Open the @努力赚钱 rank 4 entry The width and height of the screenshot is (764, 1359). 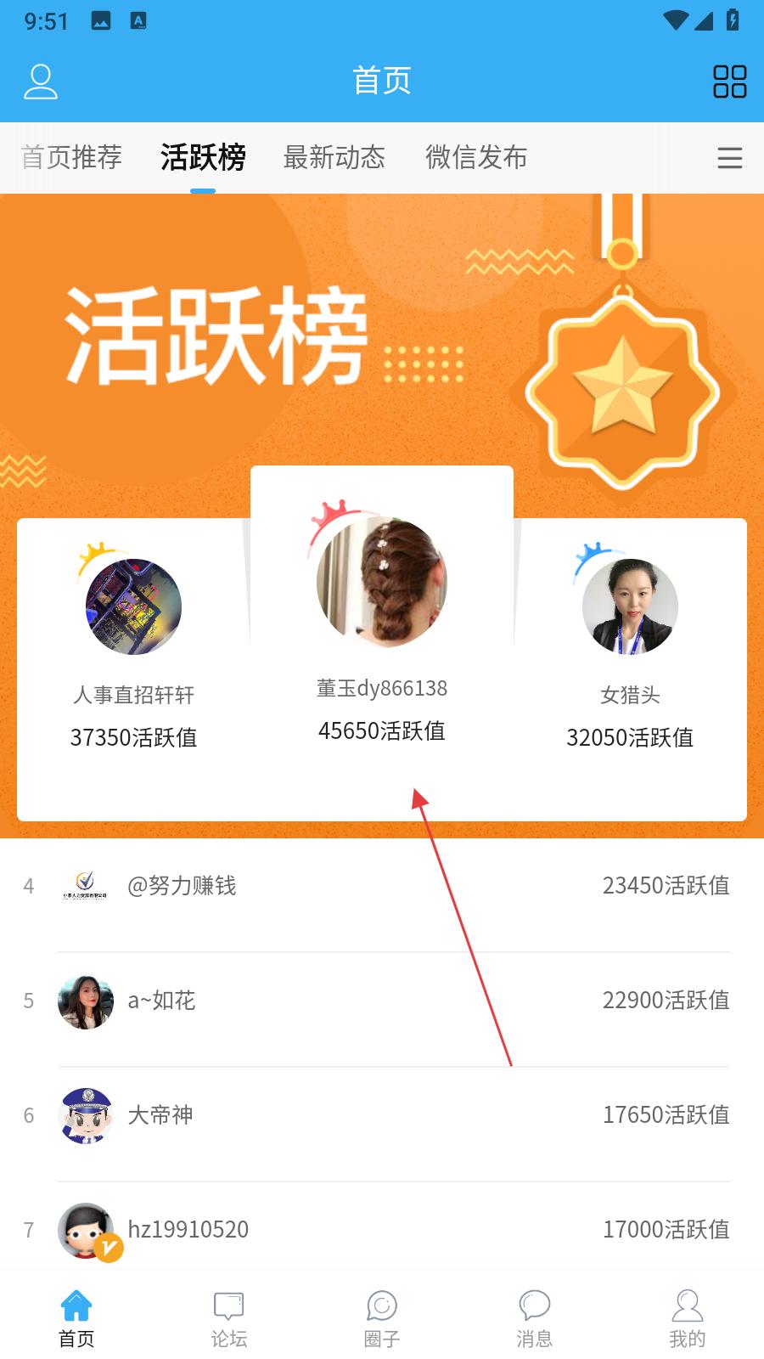click(x=382, y=886)
